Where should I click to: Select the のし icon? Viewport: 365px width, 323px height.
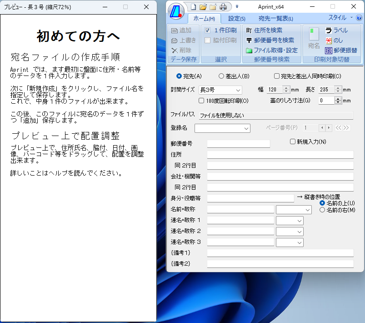329,40
